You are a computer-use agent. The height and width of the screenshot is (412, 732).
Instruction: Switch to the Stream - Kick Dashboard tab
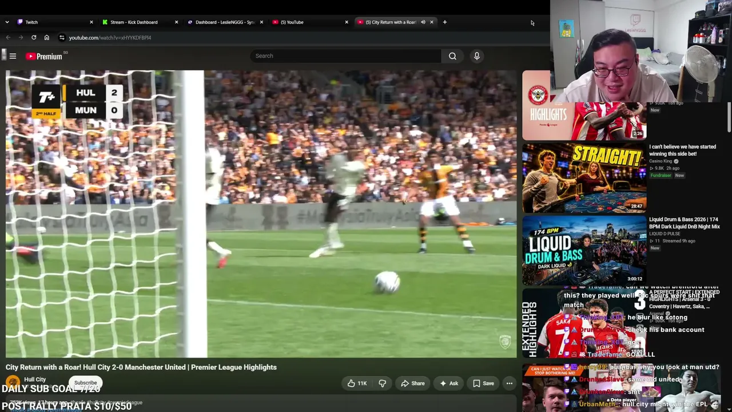click(x=140, y=22)
